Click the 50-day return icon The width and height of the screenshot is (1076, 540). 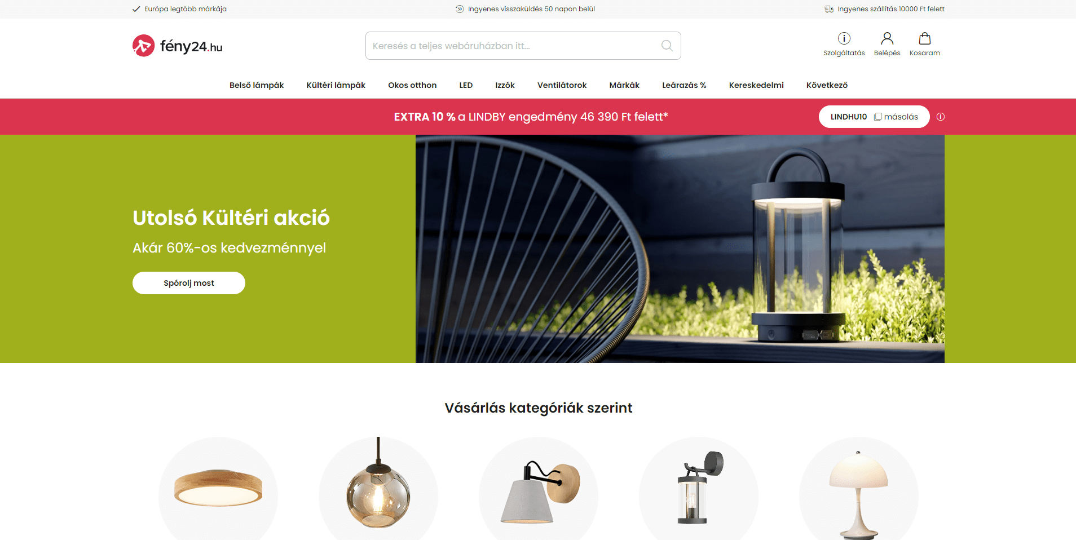[460, 9]
